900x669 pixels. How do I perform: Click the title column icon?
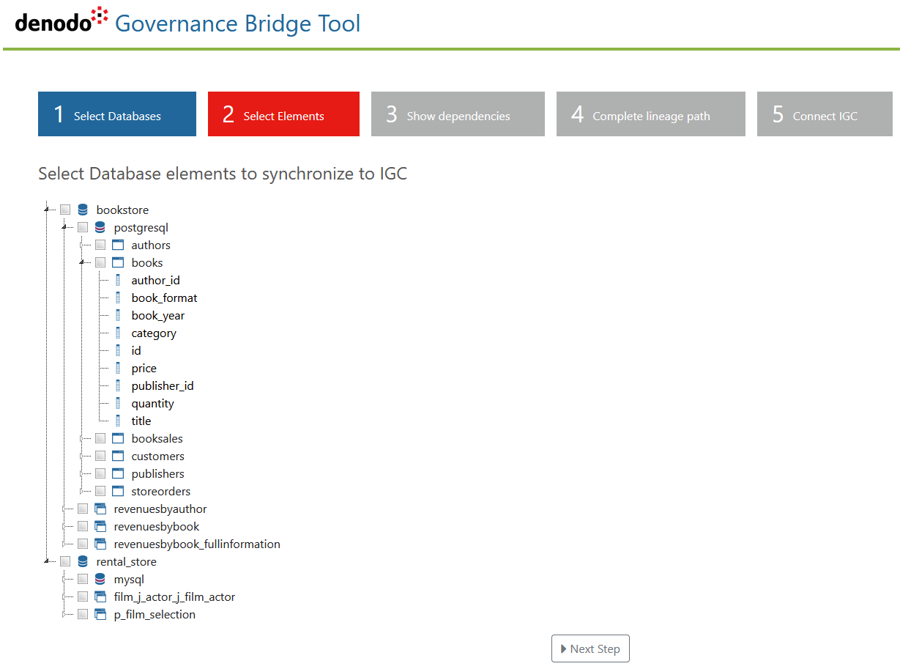point(118,421)
